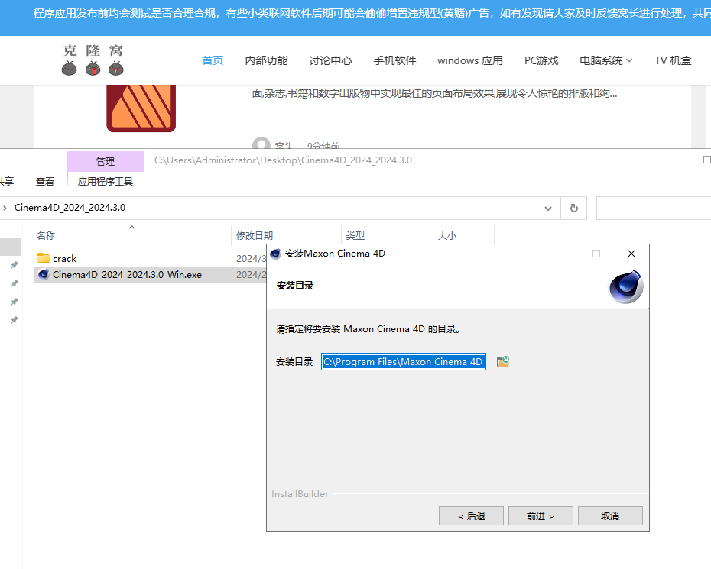This screenshot has width=711, height=569.
Task: Click the installer title bar Cinema 4D icon
Action: pos(275,254)
